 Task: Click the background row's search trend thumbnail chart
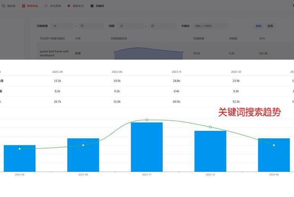149,54
